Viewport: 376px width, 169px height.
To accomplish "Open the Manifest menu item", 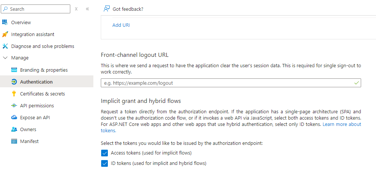I will click(29, 141).
